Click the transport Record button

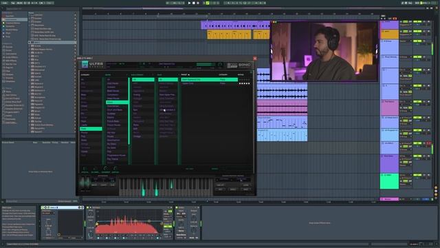click(x=198, y=3)
